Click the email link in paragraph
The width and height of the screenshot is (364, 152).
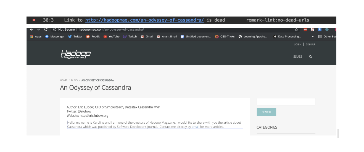(x=196, y=127)
